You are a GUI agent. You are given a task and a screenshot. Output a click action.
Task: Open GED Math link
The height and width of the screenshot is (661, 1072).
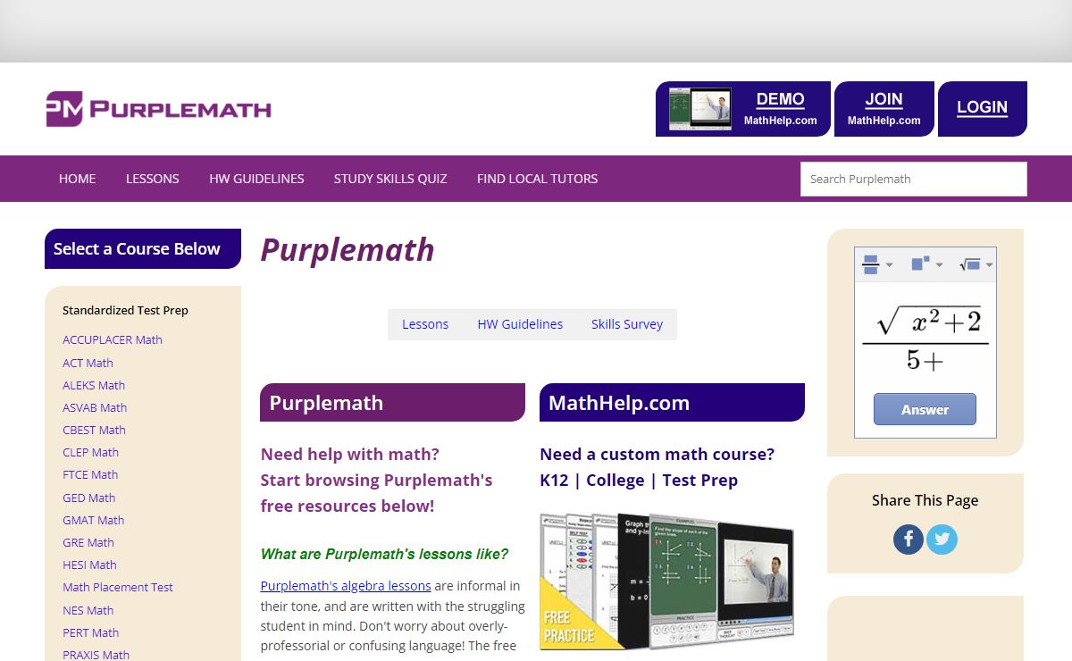pyautogui.click(x=88, y=498)
